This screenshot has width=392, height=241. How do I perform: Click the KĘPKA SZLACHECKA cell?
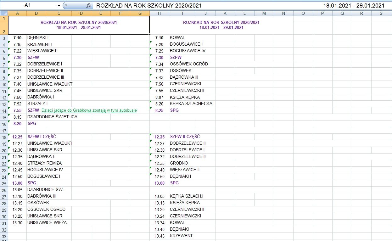pos(191,104)
